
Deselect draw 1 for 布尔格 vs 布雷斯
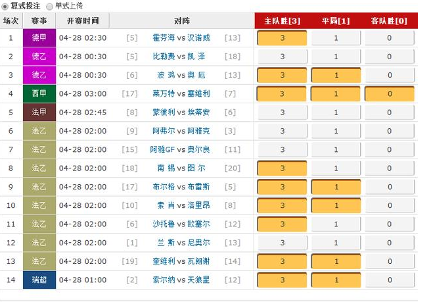click(336, 187)
